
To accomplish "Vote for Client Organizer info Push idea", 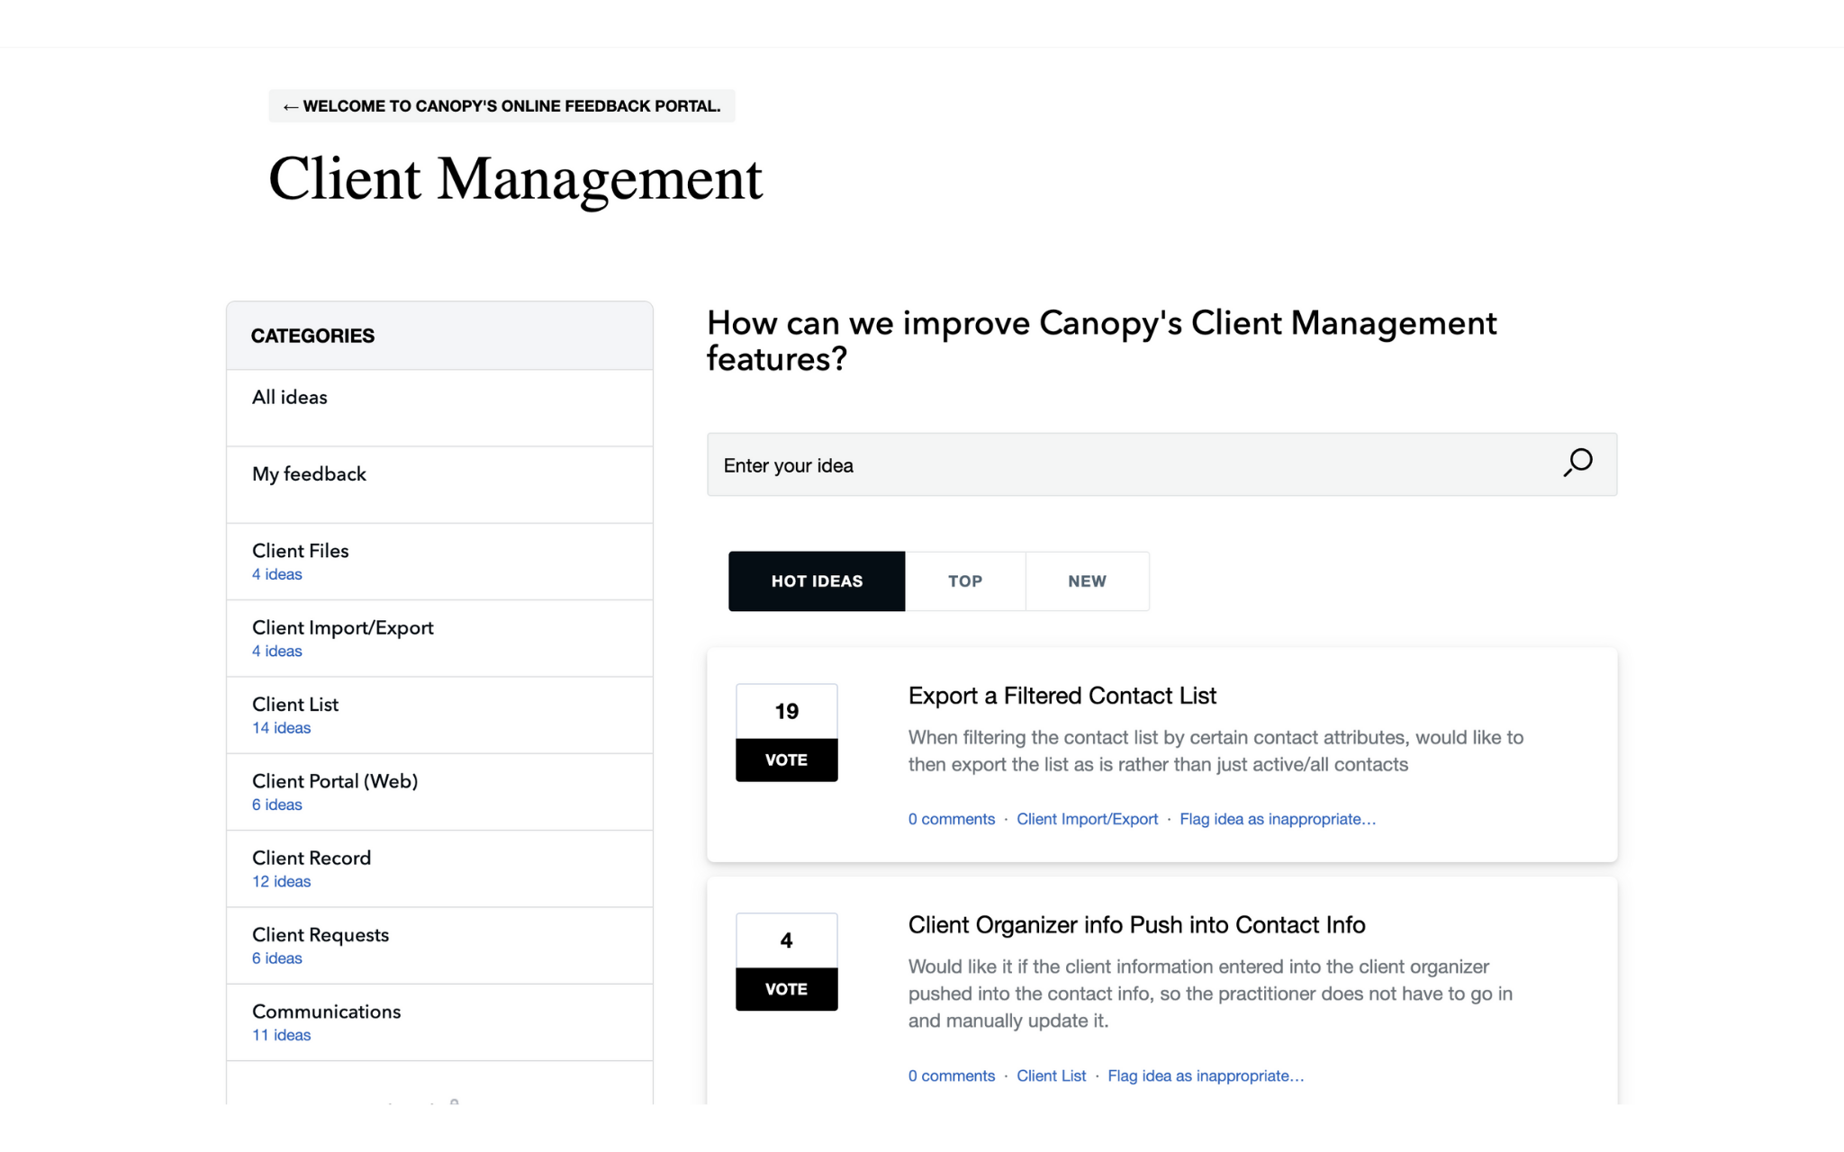I will coord(786,989).
